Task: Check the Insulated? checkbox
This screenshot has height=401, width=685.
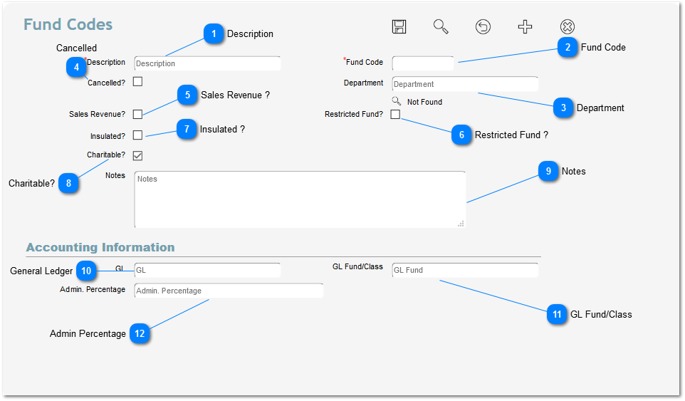Action: pos(137,135)
